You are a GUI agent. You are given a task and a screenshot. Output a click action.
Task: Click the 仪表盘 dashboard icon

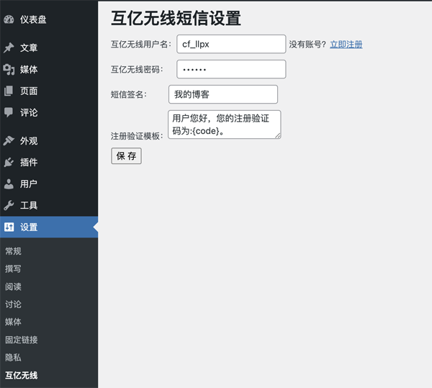point(9,19)
